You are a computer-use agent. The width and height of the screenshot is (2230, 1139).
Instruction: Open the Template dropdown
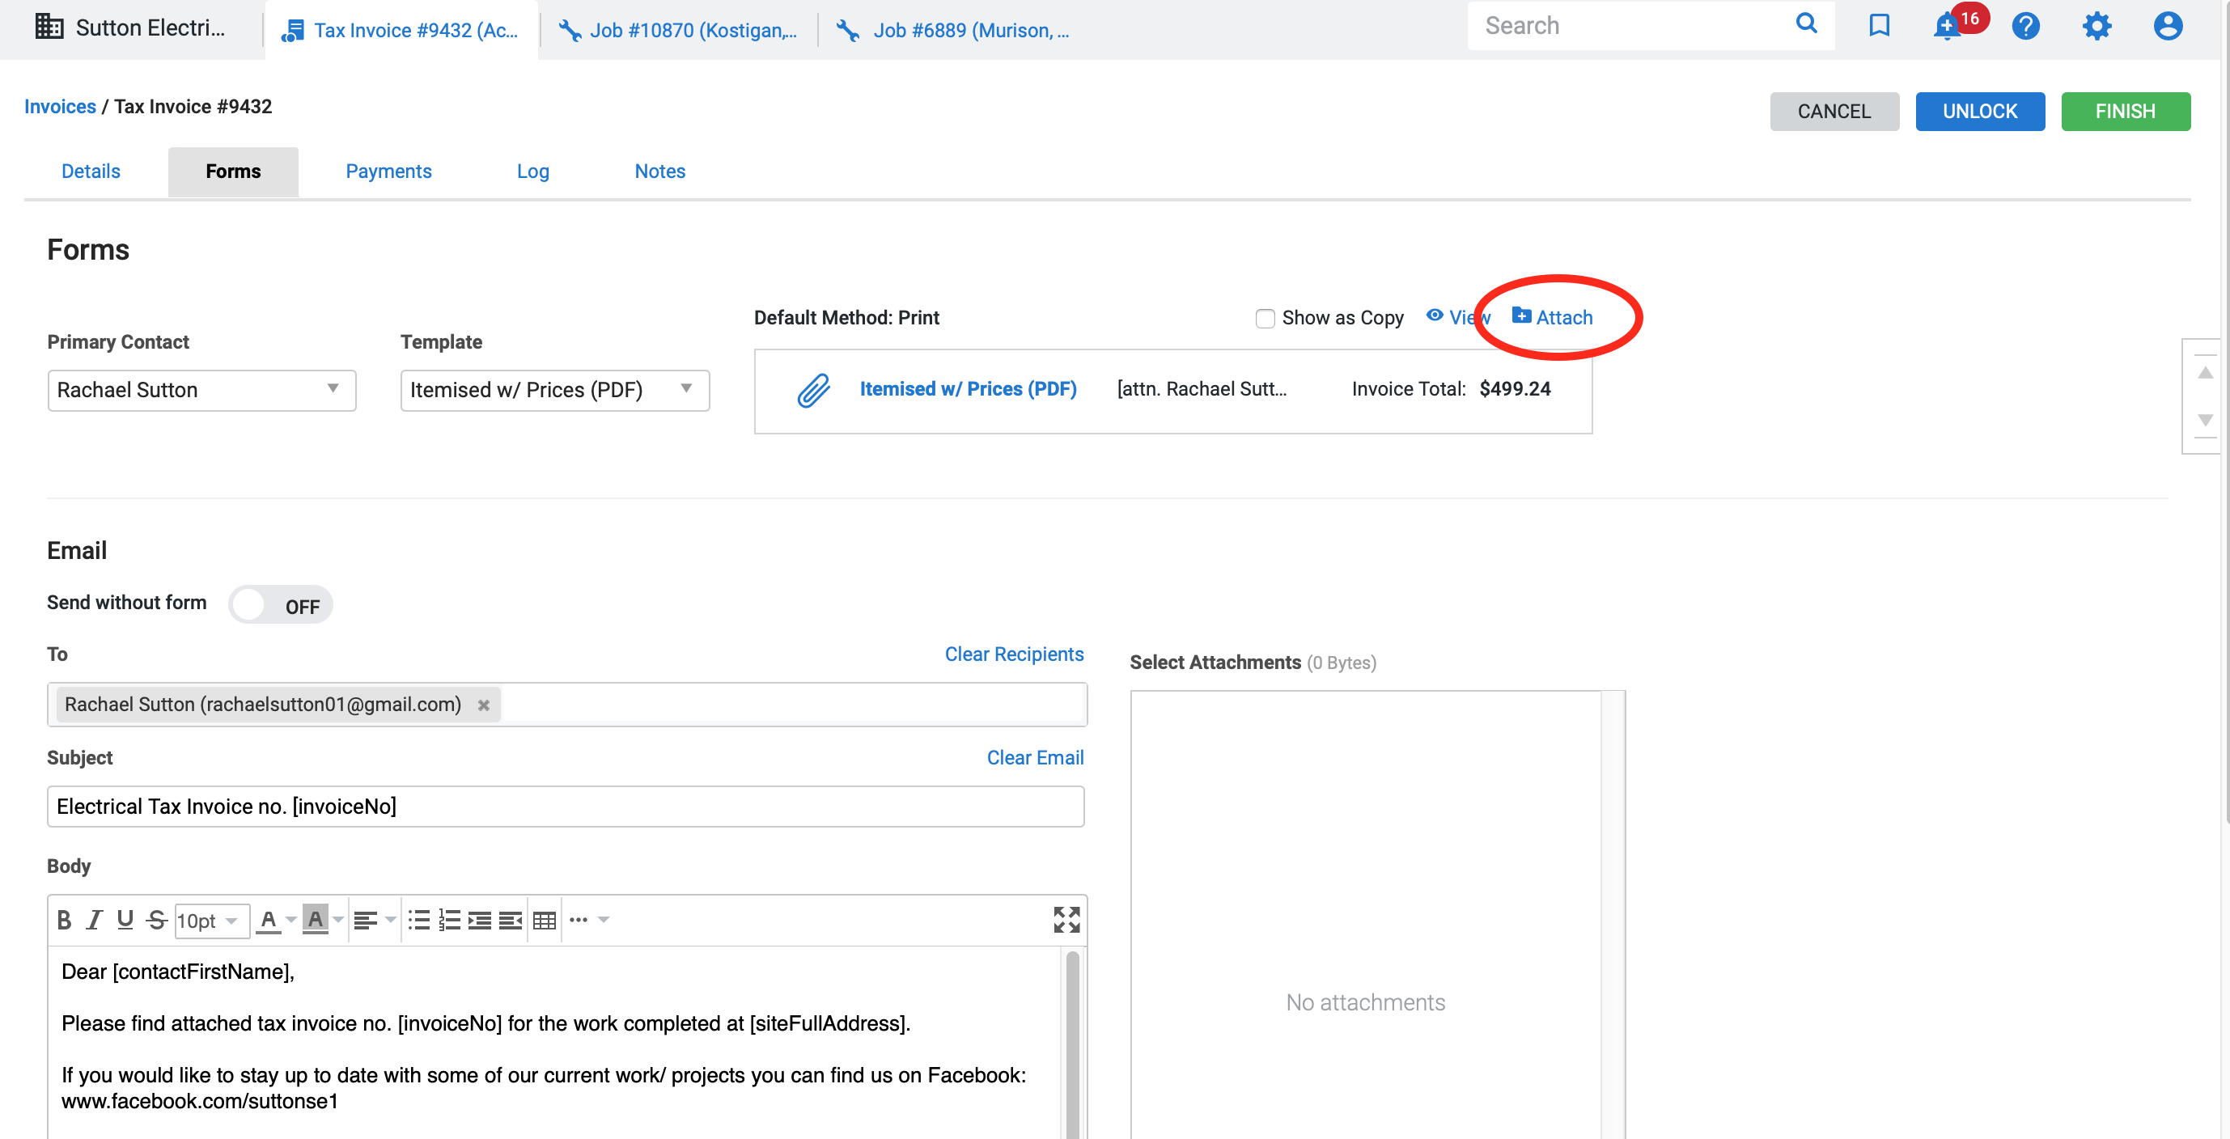click(x=554, y=391)
